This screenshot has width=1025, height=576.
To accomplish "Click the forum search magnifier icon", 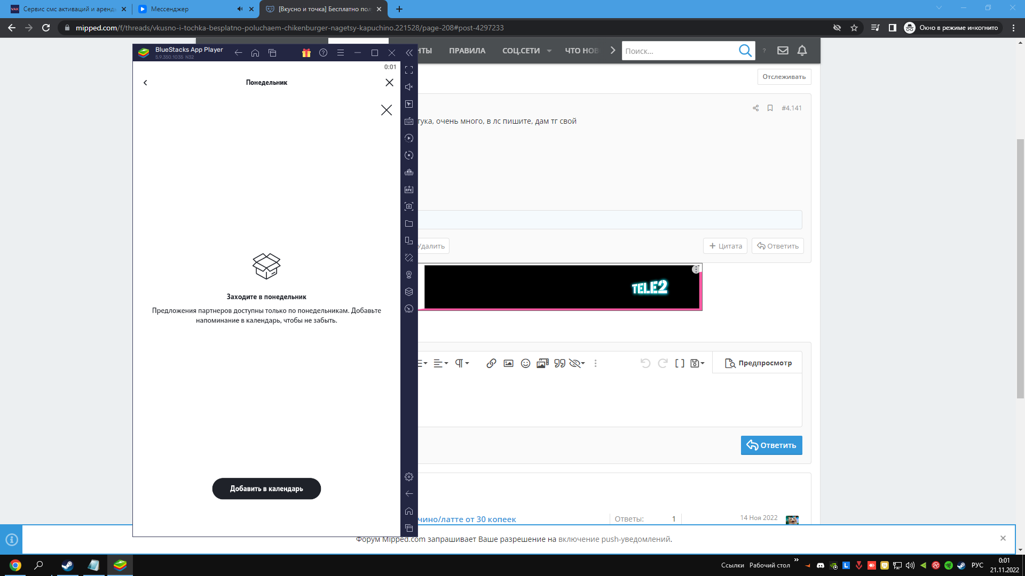I will pyautogui.click(x=745, y=51).
